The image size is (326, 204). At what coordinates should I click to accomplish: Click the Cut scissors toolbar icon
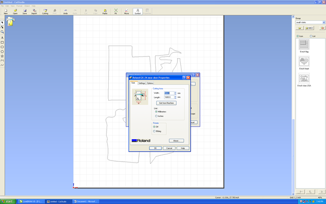(86, 12)
